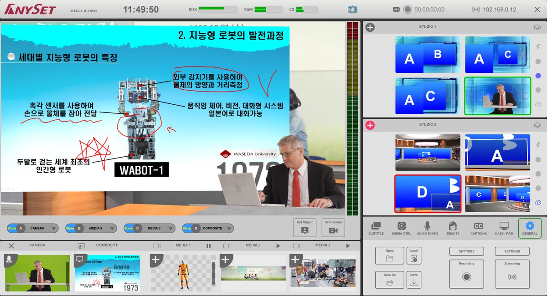Add a scene with Studio 2 red plus
Viewport: 547px width, 296px height.
coord(370,125)
